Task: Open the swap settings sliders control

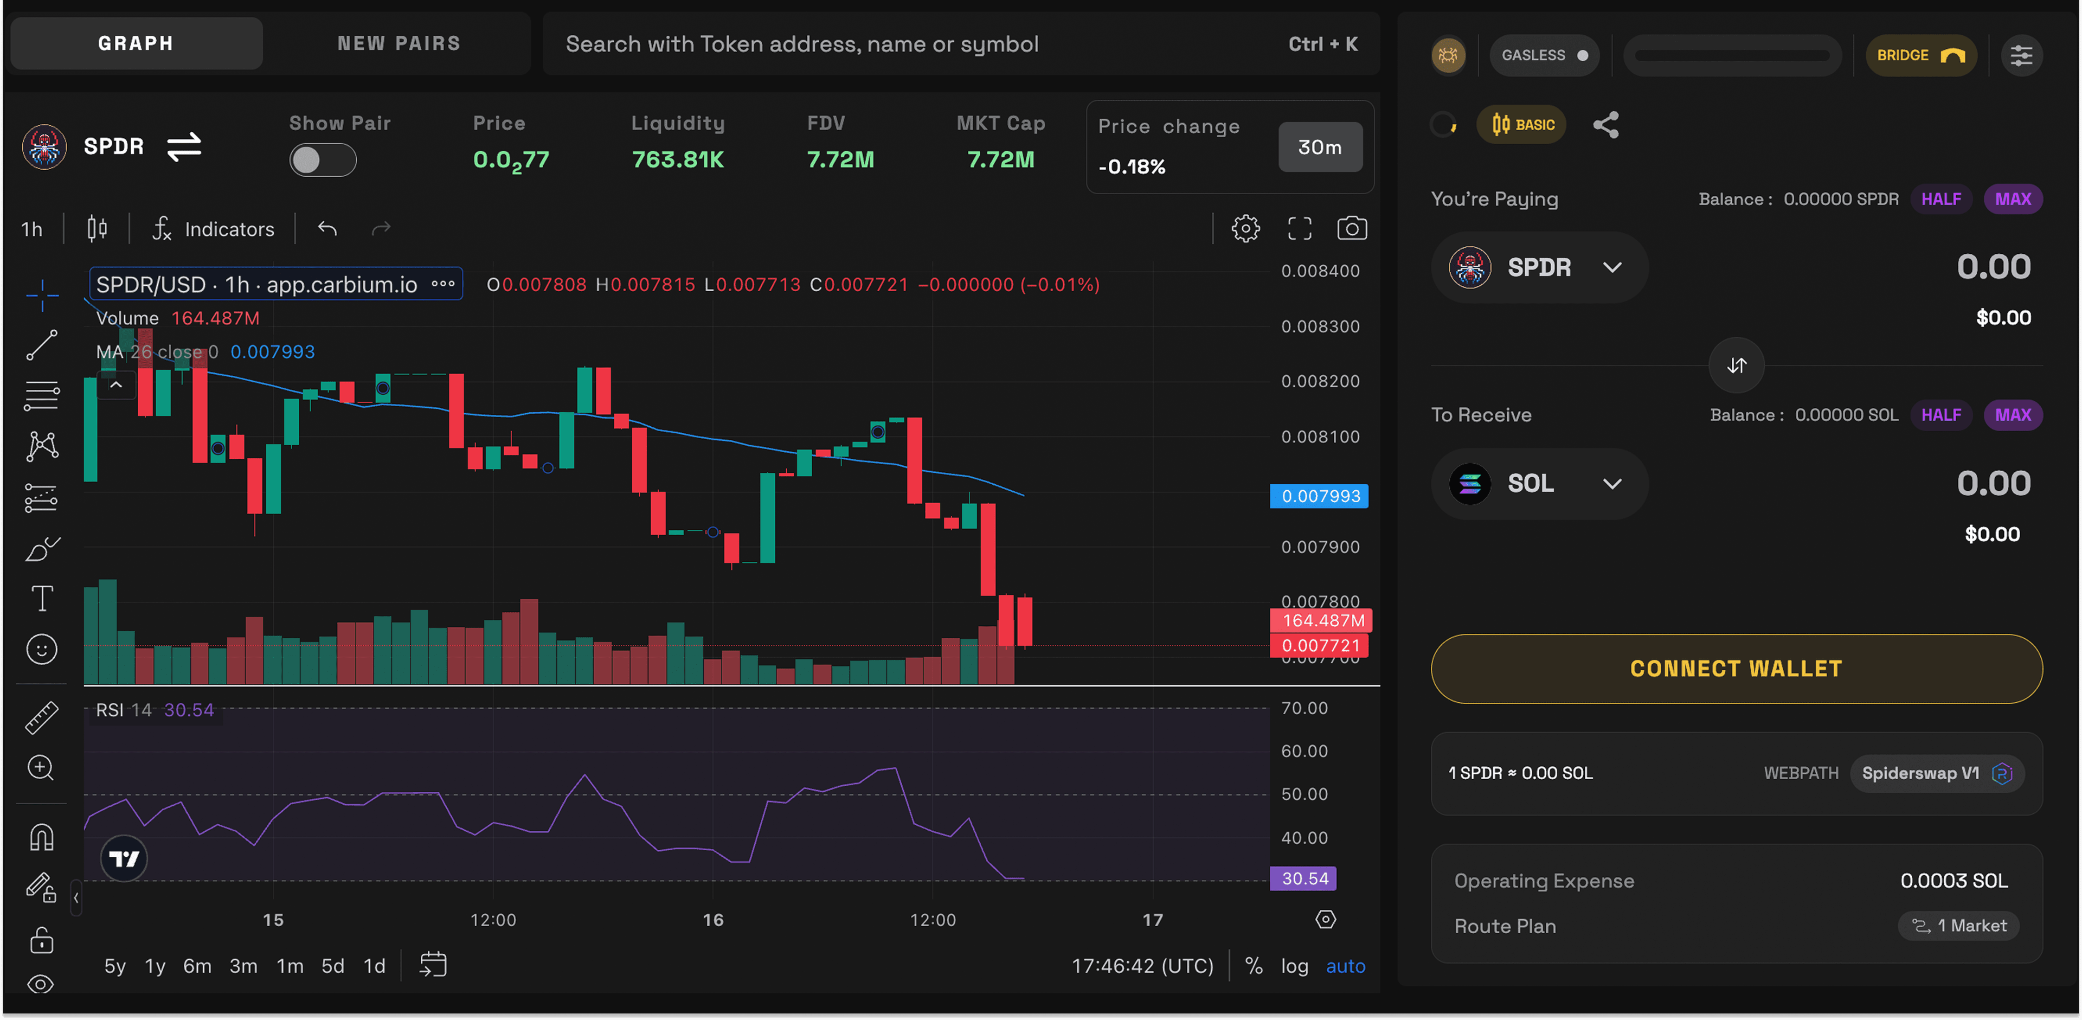Action: 2022,55
